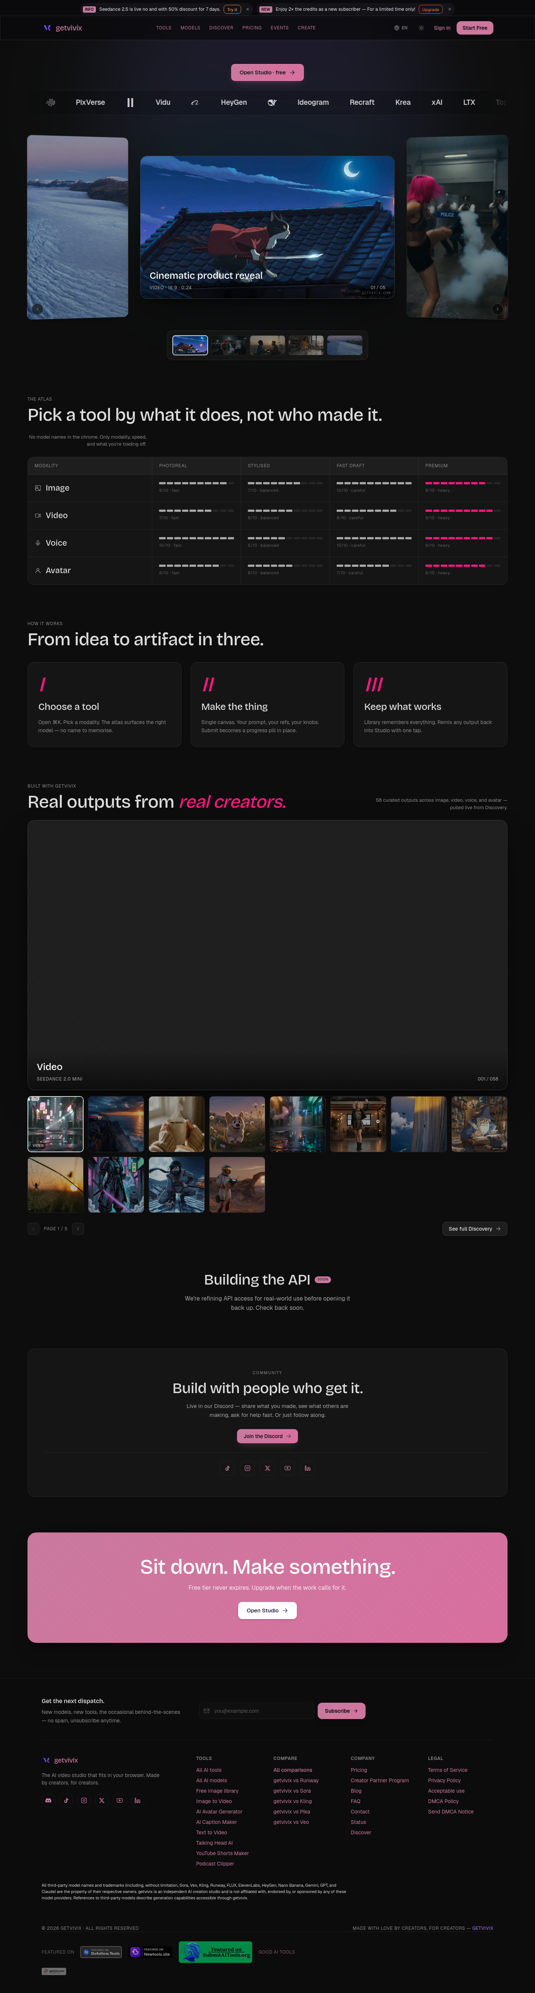Click the Choose a tool step card
Screen dimensions: 535x1993
click(x=104, y=704)
